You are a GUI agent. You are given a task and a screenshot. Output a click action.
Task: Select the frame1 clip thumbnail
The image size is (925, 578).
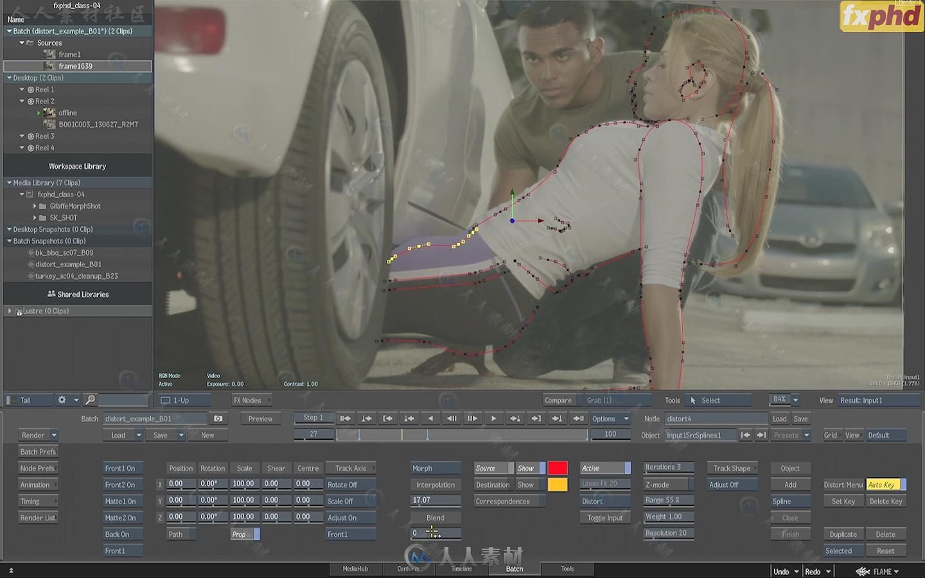tap(49, 55)
